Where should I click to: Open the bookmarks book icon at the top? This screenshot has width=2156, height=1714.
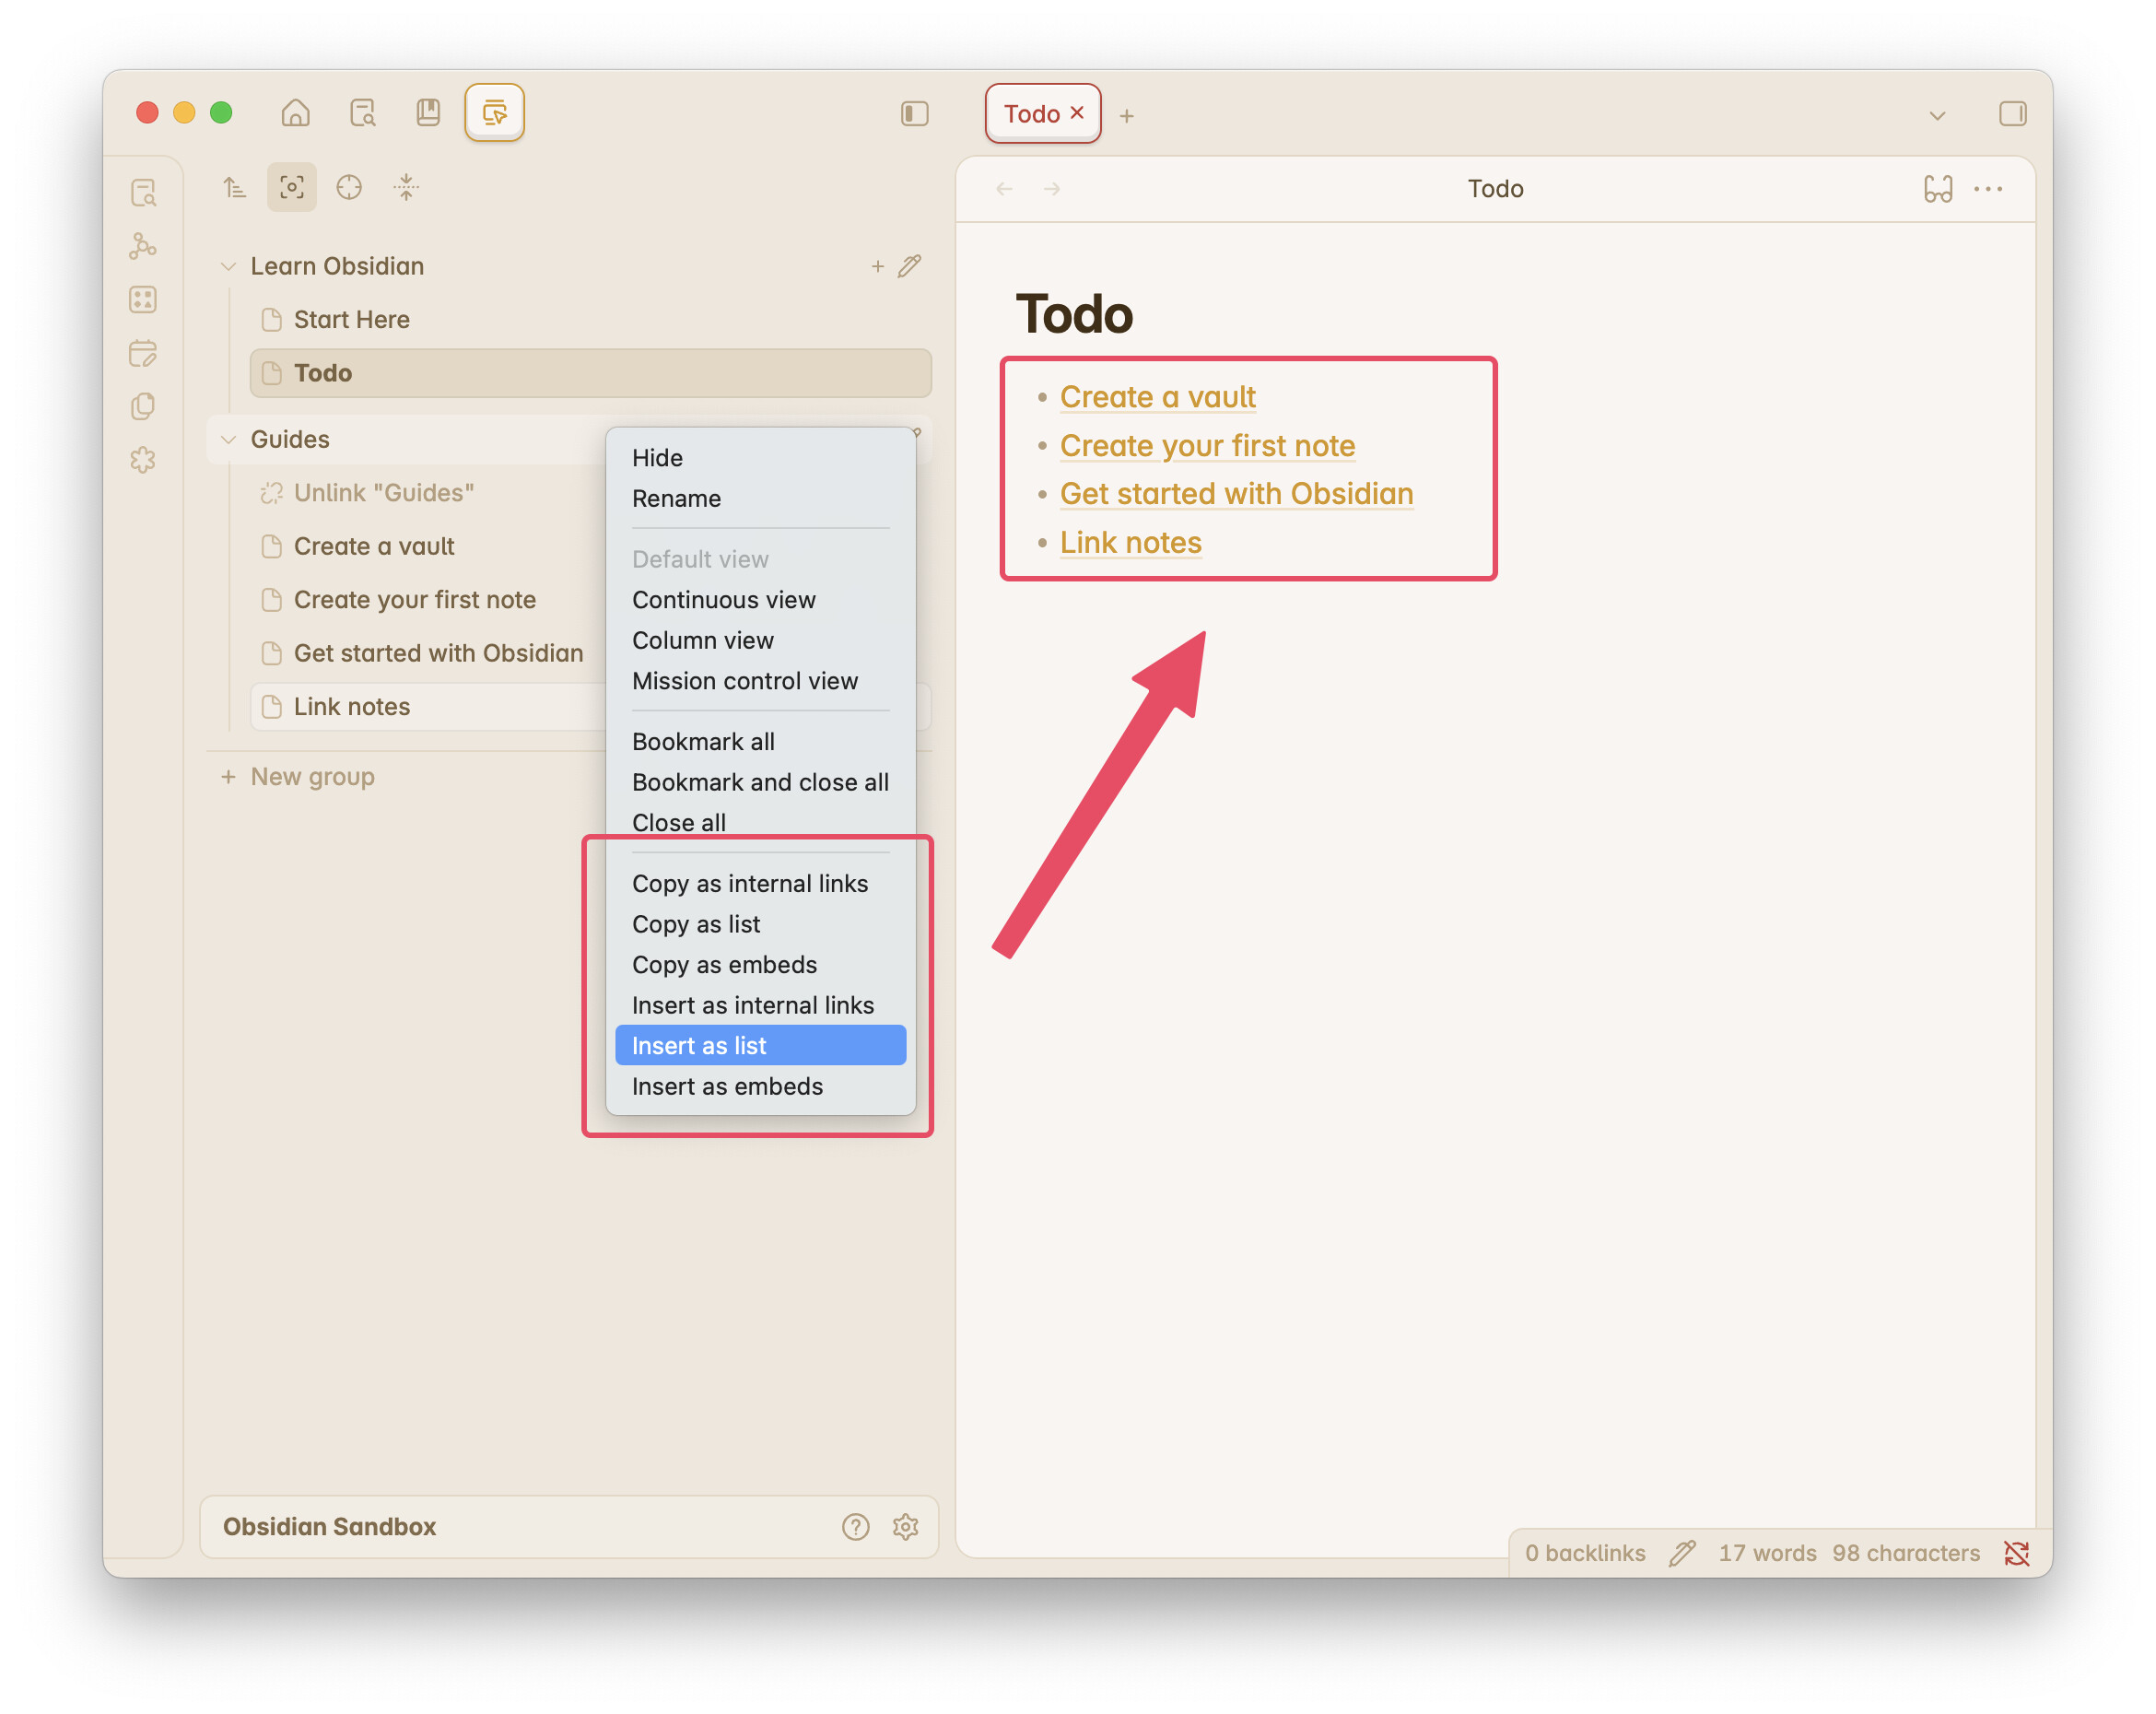point(428,113)
